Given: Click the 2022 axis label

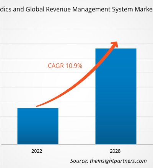Looking at the screenshot, I should 37,151.
